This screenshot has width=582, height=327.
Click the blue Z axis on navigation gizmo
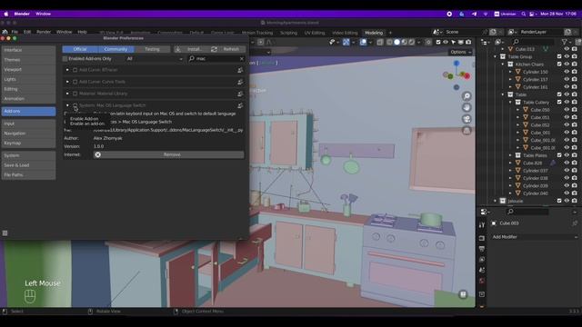pos(457,64)
